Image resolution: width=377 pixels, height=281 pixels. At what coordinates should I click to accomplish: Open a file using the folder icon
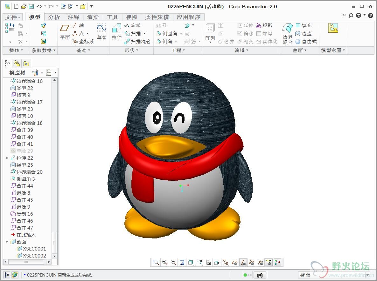point(24,6)
